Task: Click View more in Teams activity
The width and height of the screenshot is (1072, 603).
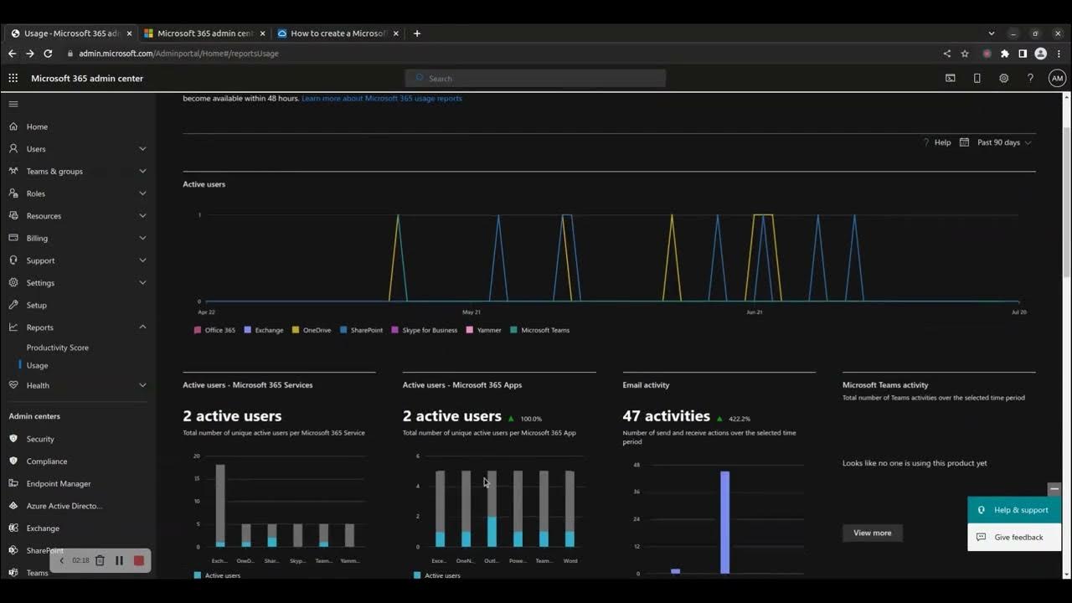Action: click(872, 533)
